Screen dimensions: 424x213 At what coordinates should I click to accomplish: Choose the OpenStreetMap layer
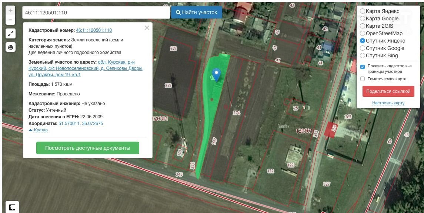click(x=363, y=33)
